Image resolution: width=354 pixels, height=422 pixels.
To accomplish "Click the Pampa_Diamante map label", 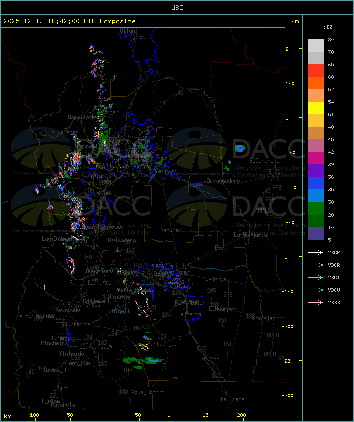I will tap(90, 283).
